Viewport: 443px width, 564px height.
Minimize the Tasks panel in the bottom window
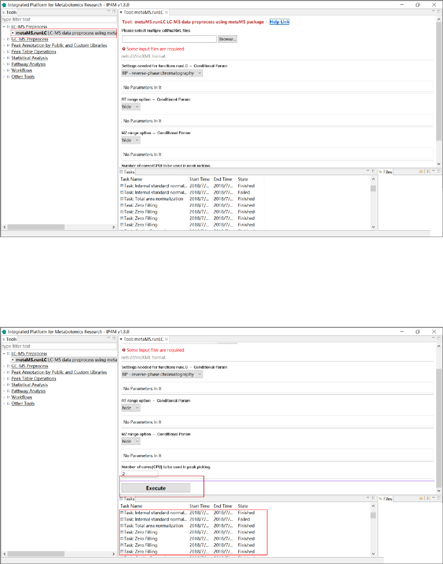point(368,498)
